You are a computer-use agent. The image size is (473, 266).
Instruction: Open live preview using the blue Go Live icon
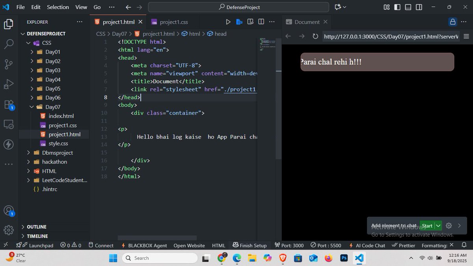[239, 22]
